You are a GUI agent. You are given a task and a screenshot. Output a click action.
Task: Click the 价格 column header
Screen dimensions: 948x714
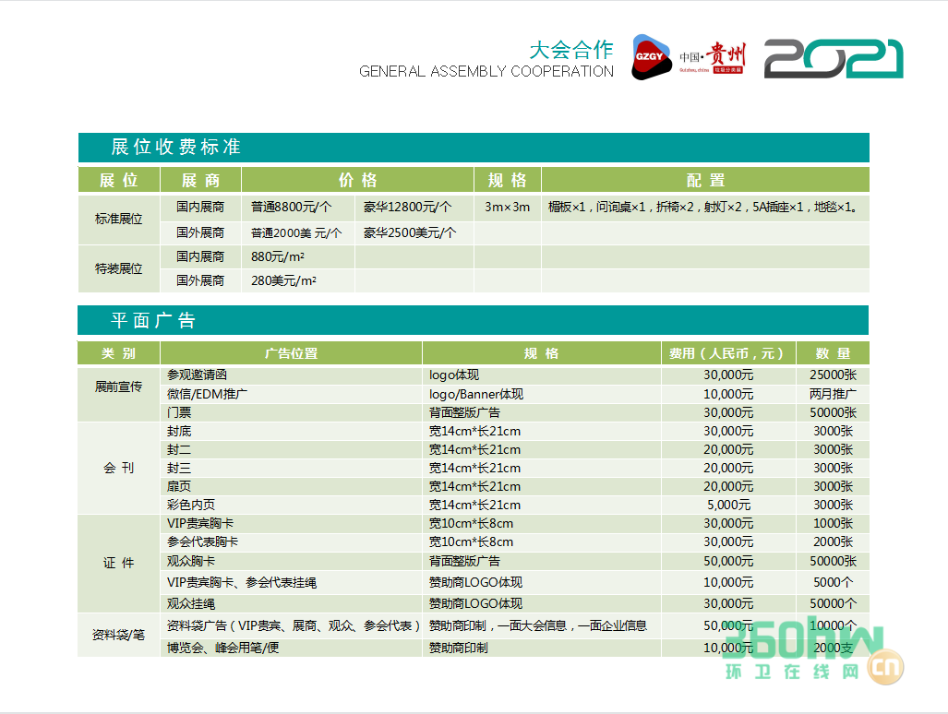pos(357,180)
